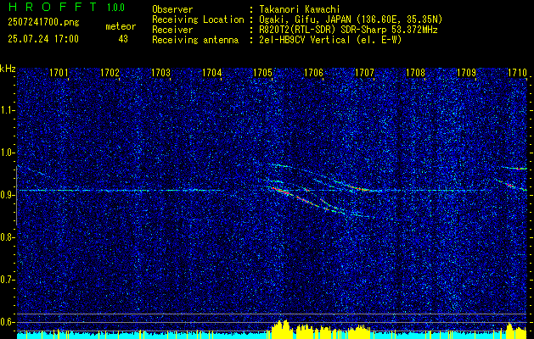Click the Observer label

pos(172,9)
